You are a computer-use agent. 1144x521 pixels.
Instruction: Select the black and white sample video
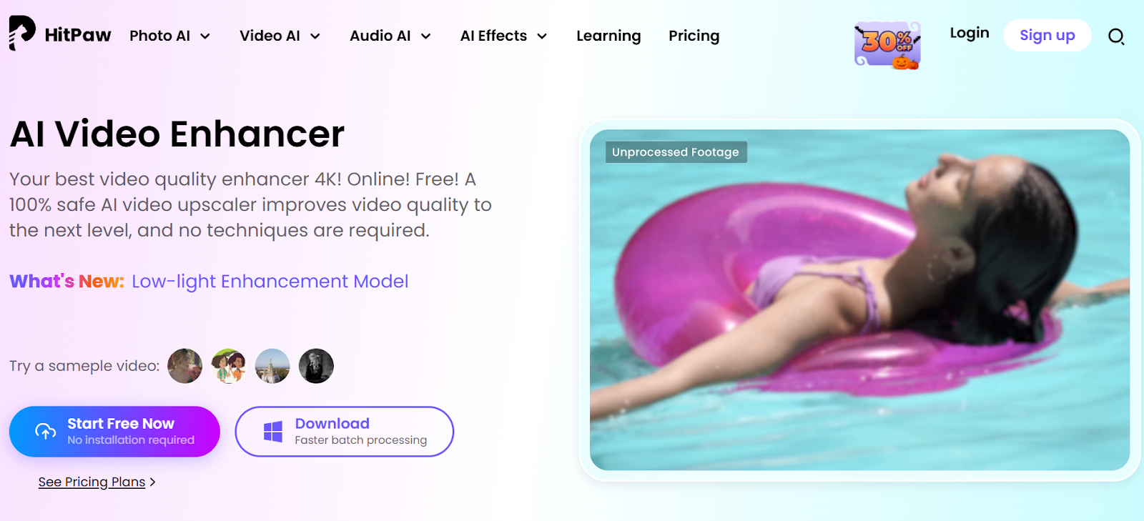pos(316,366)
